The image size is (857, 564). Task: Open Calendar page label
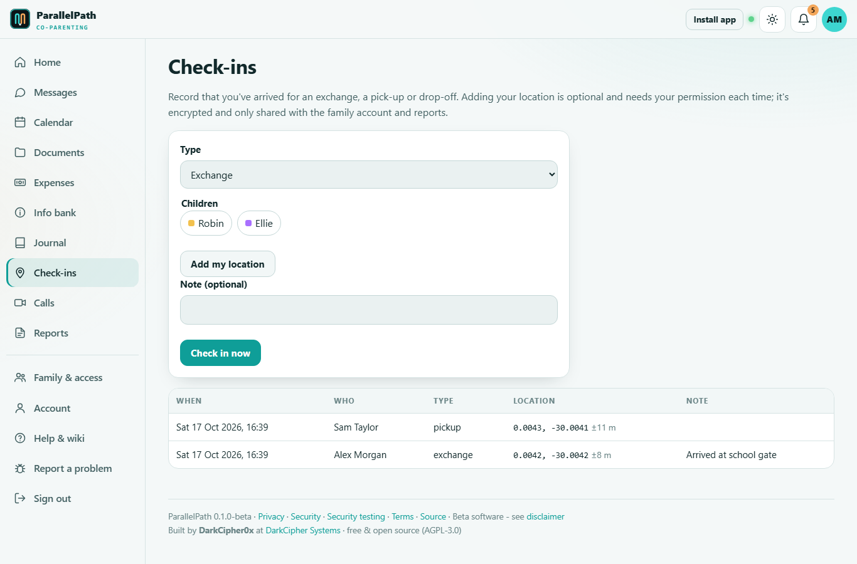click(53, 122)
